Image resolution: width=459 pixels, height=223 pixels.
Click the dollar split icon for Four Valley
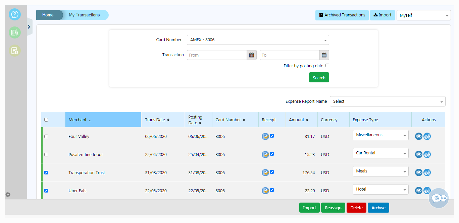[x=427, y=136]
